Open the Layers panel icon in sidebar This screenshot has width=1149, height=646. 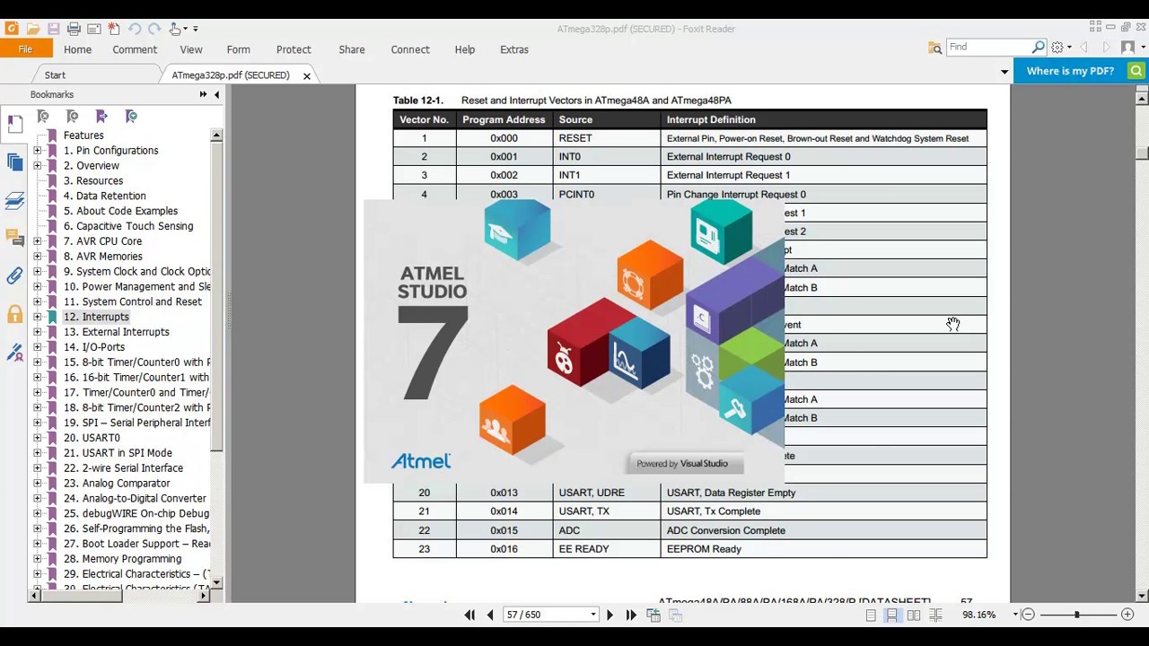click(14, 201)
